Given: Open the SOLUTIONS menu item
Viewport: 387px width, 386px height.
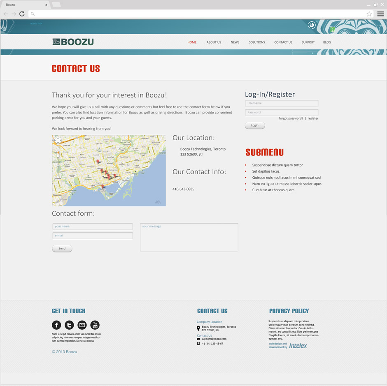Looking at the screenshot, I should [256, 42].
